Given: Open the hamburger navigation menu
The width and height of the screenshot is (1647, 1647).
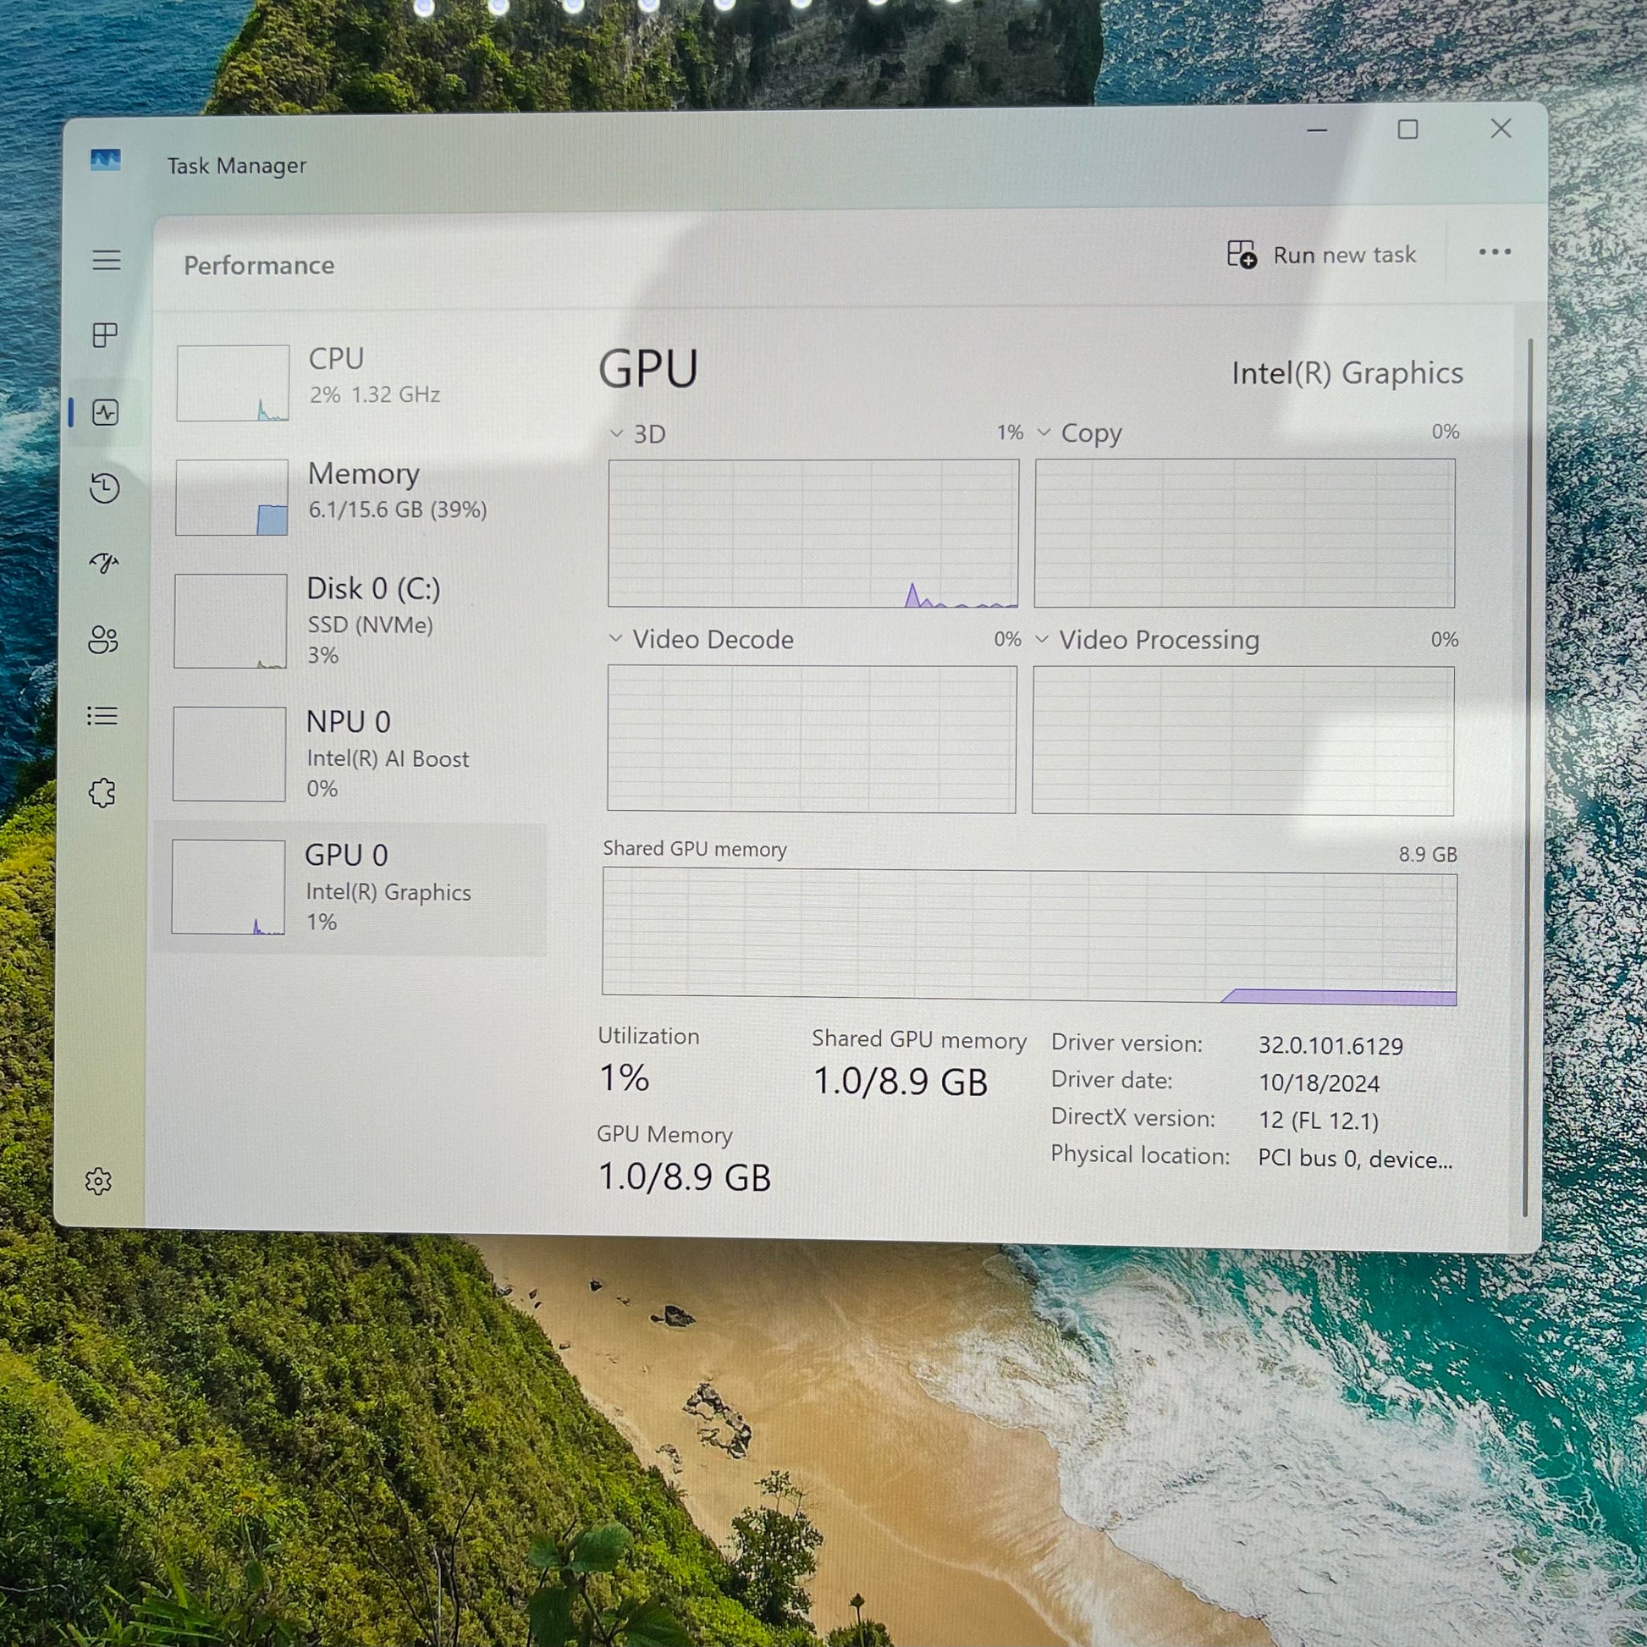Looking at the screenshot, I should 107,260.
